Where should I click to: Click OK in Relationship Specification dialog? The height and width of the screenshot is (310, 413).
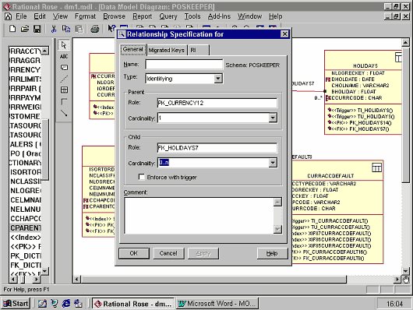[134, 253]
